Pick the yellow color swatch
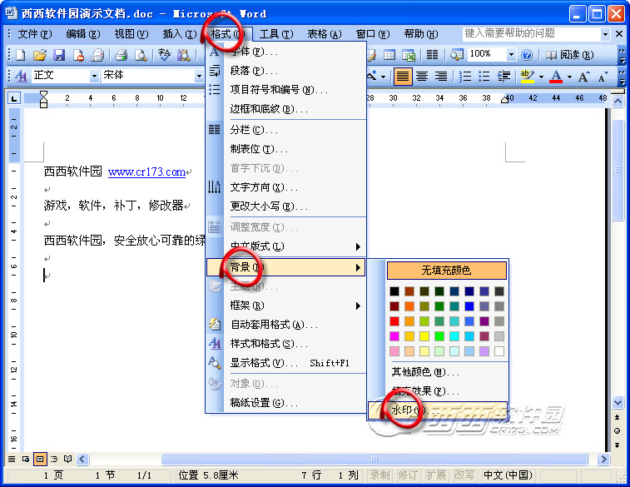This screenshot has width=630, height=487. pyautogui.click(x=424, y=336)
